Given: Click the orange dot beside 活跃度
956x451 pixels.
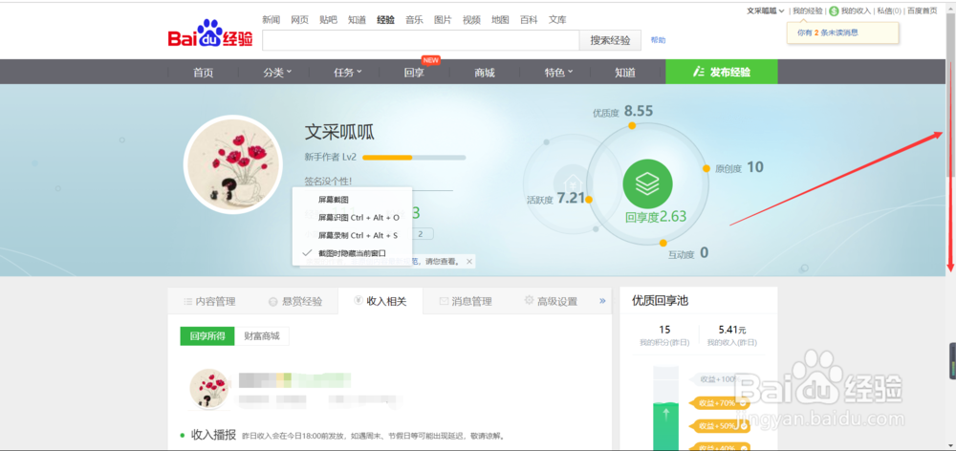Looking at the screenshot, I should (589, 200).
